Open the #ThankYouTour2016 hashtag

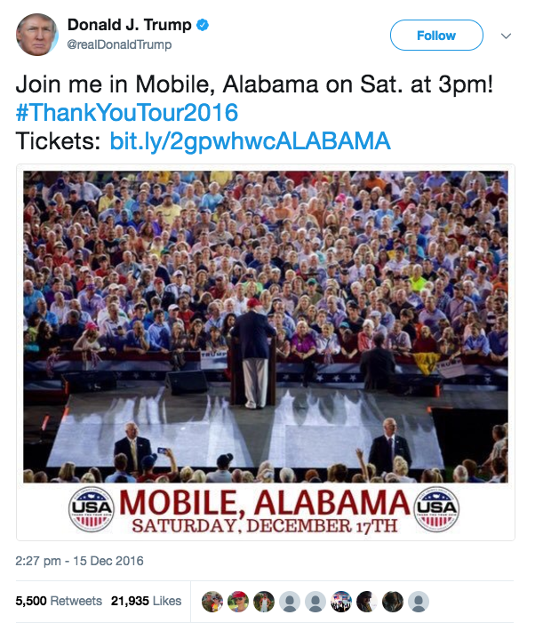[x=127, y=113]
